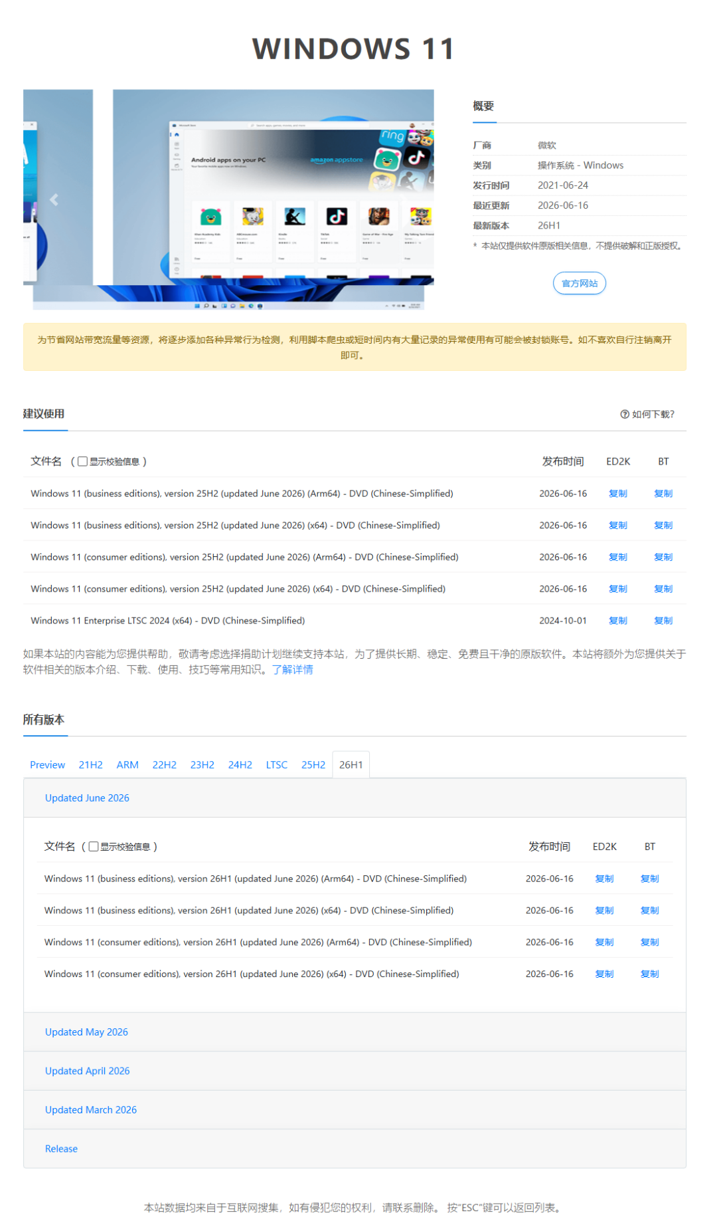
Task: Copy ED2K for 25H2 consumer x64
Action: coord(617,589)
